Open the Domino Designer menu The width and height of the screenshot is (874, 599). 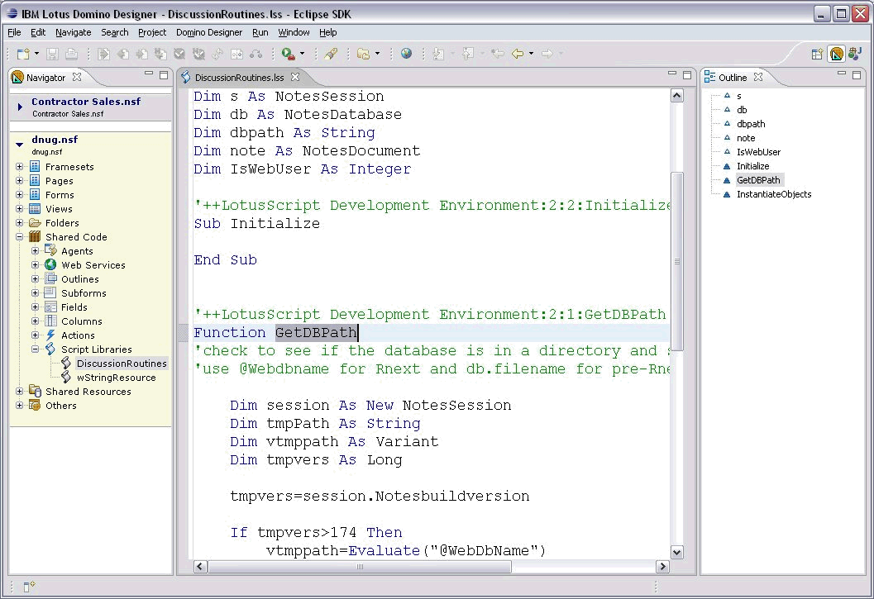209,32
